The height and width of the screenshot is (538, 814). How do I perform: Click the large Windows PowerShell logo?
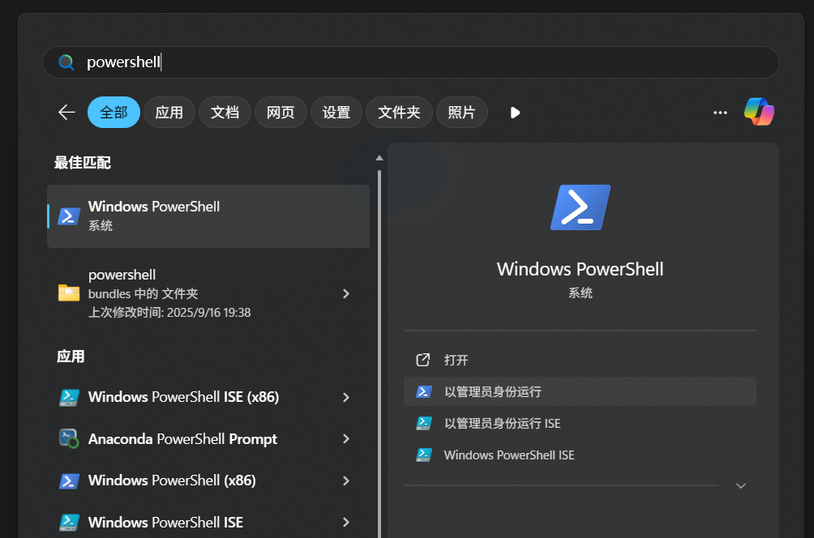(x=580, y=207)
